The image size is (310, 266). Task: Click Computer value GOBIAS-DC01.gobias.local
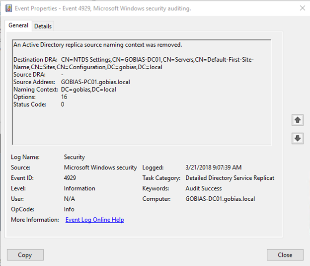(x=220, y=199)
